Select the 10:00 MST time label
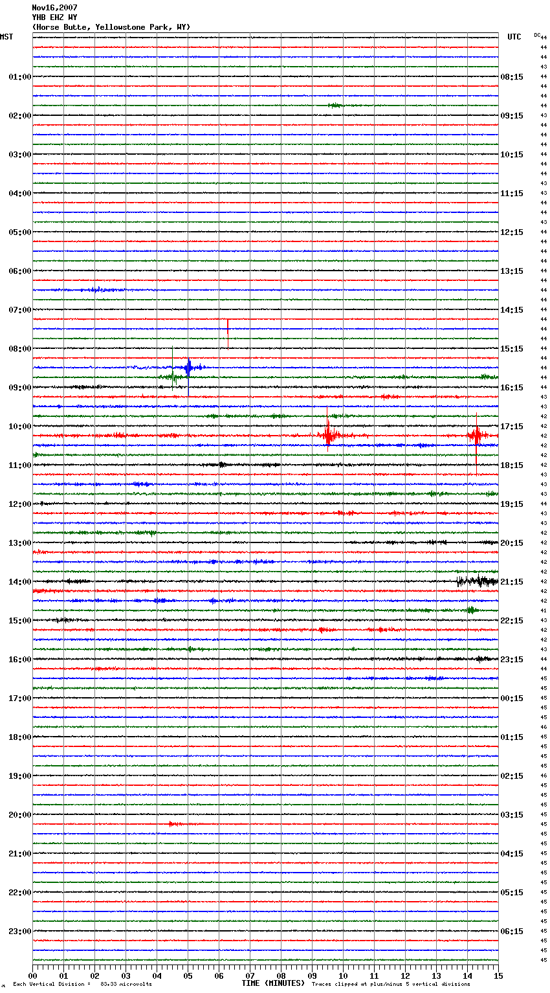Viewport: 550px width, 993px height. coord(20,427)
